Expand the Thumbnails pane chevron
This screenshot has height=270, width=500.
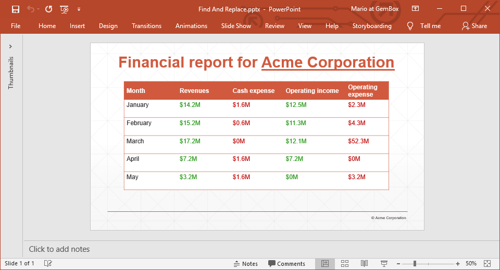11,47
